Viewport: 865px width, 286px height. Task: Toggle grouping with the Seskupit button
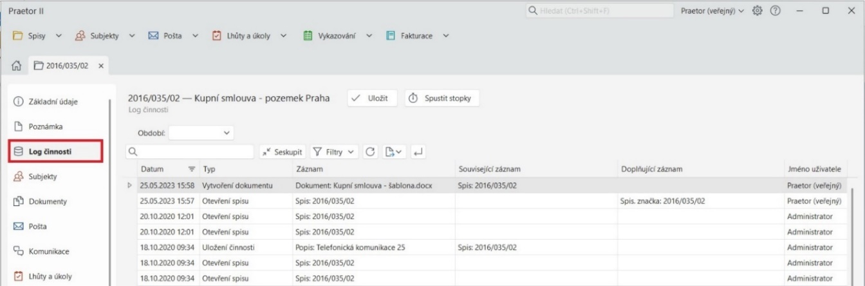(283, 151)
